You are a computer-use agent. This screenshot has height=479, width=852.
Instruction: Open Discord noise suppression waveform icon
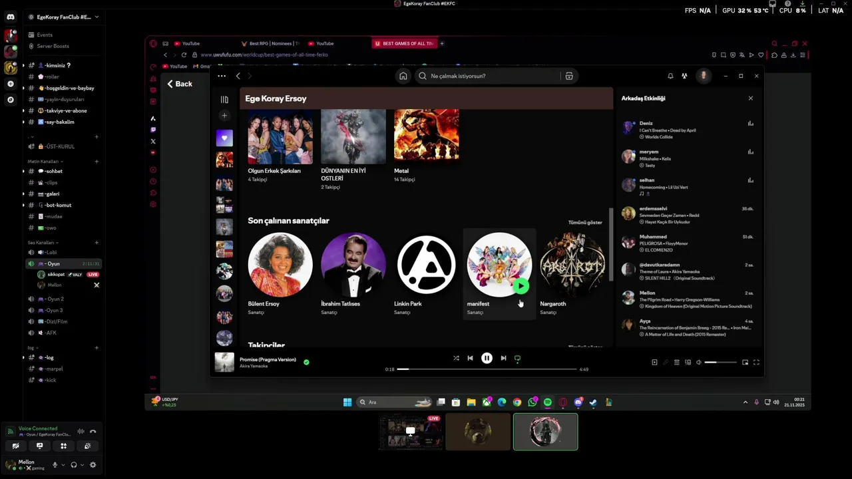pyautogui.click(x=81, y=432)
